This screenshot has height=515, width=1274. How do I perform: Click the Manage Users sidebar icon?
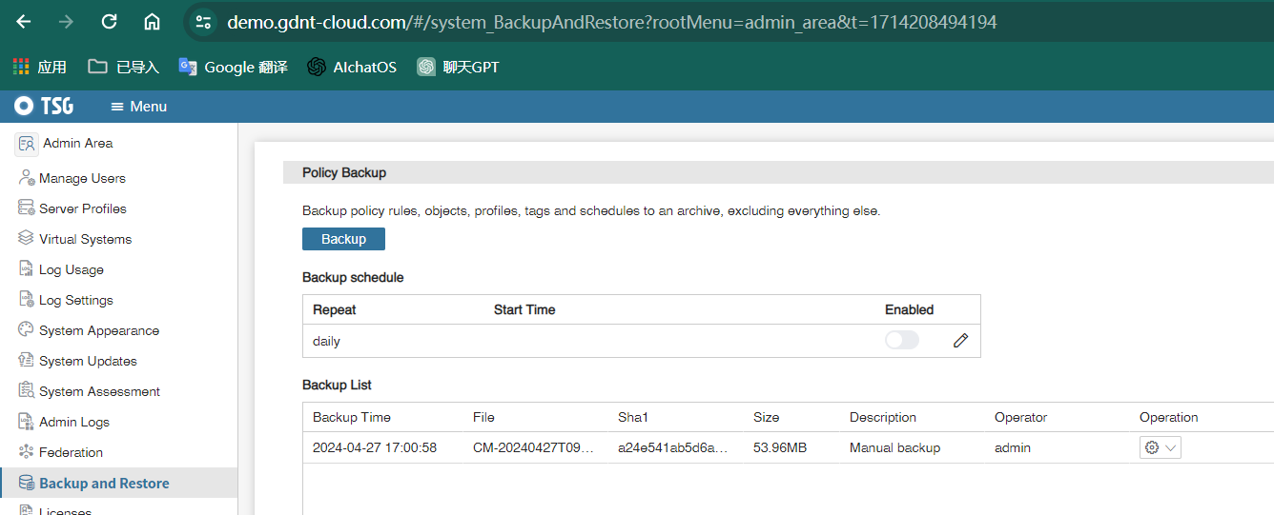click(26, 178)
